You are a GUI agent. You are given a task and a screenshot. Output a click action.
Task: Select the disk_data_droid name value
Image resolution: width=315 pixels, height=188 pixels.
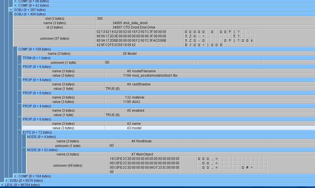[135, 23]
